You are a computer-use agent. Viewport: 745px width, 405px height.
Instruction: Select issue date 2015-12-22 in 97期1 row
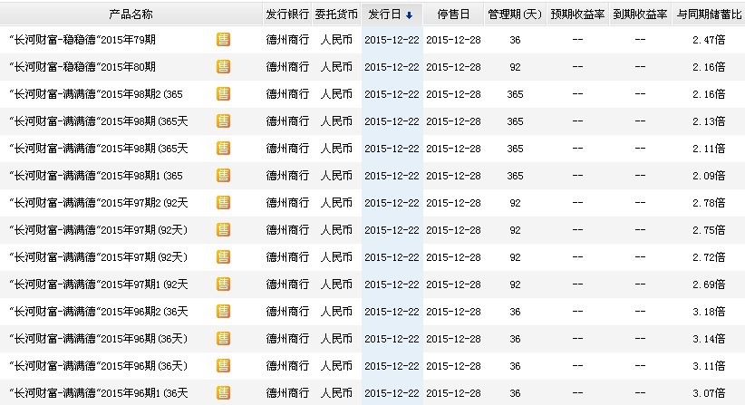coord(392,284)
